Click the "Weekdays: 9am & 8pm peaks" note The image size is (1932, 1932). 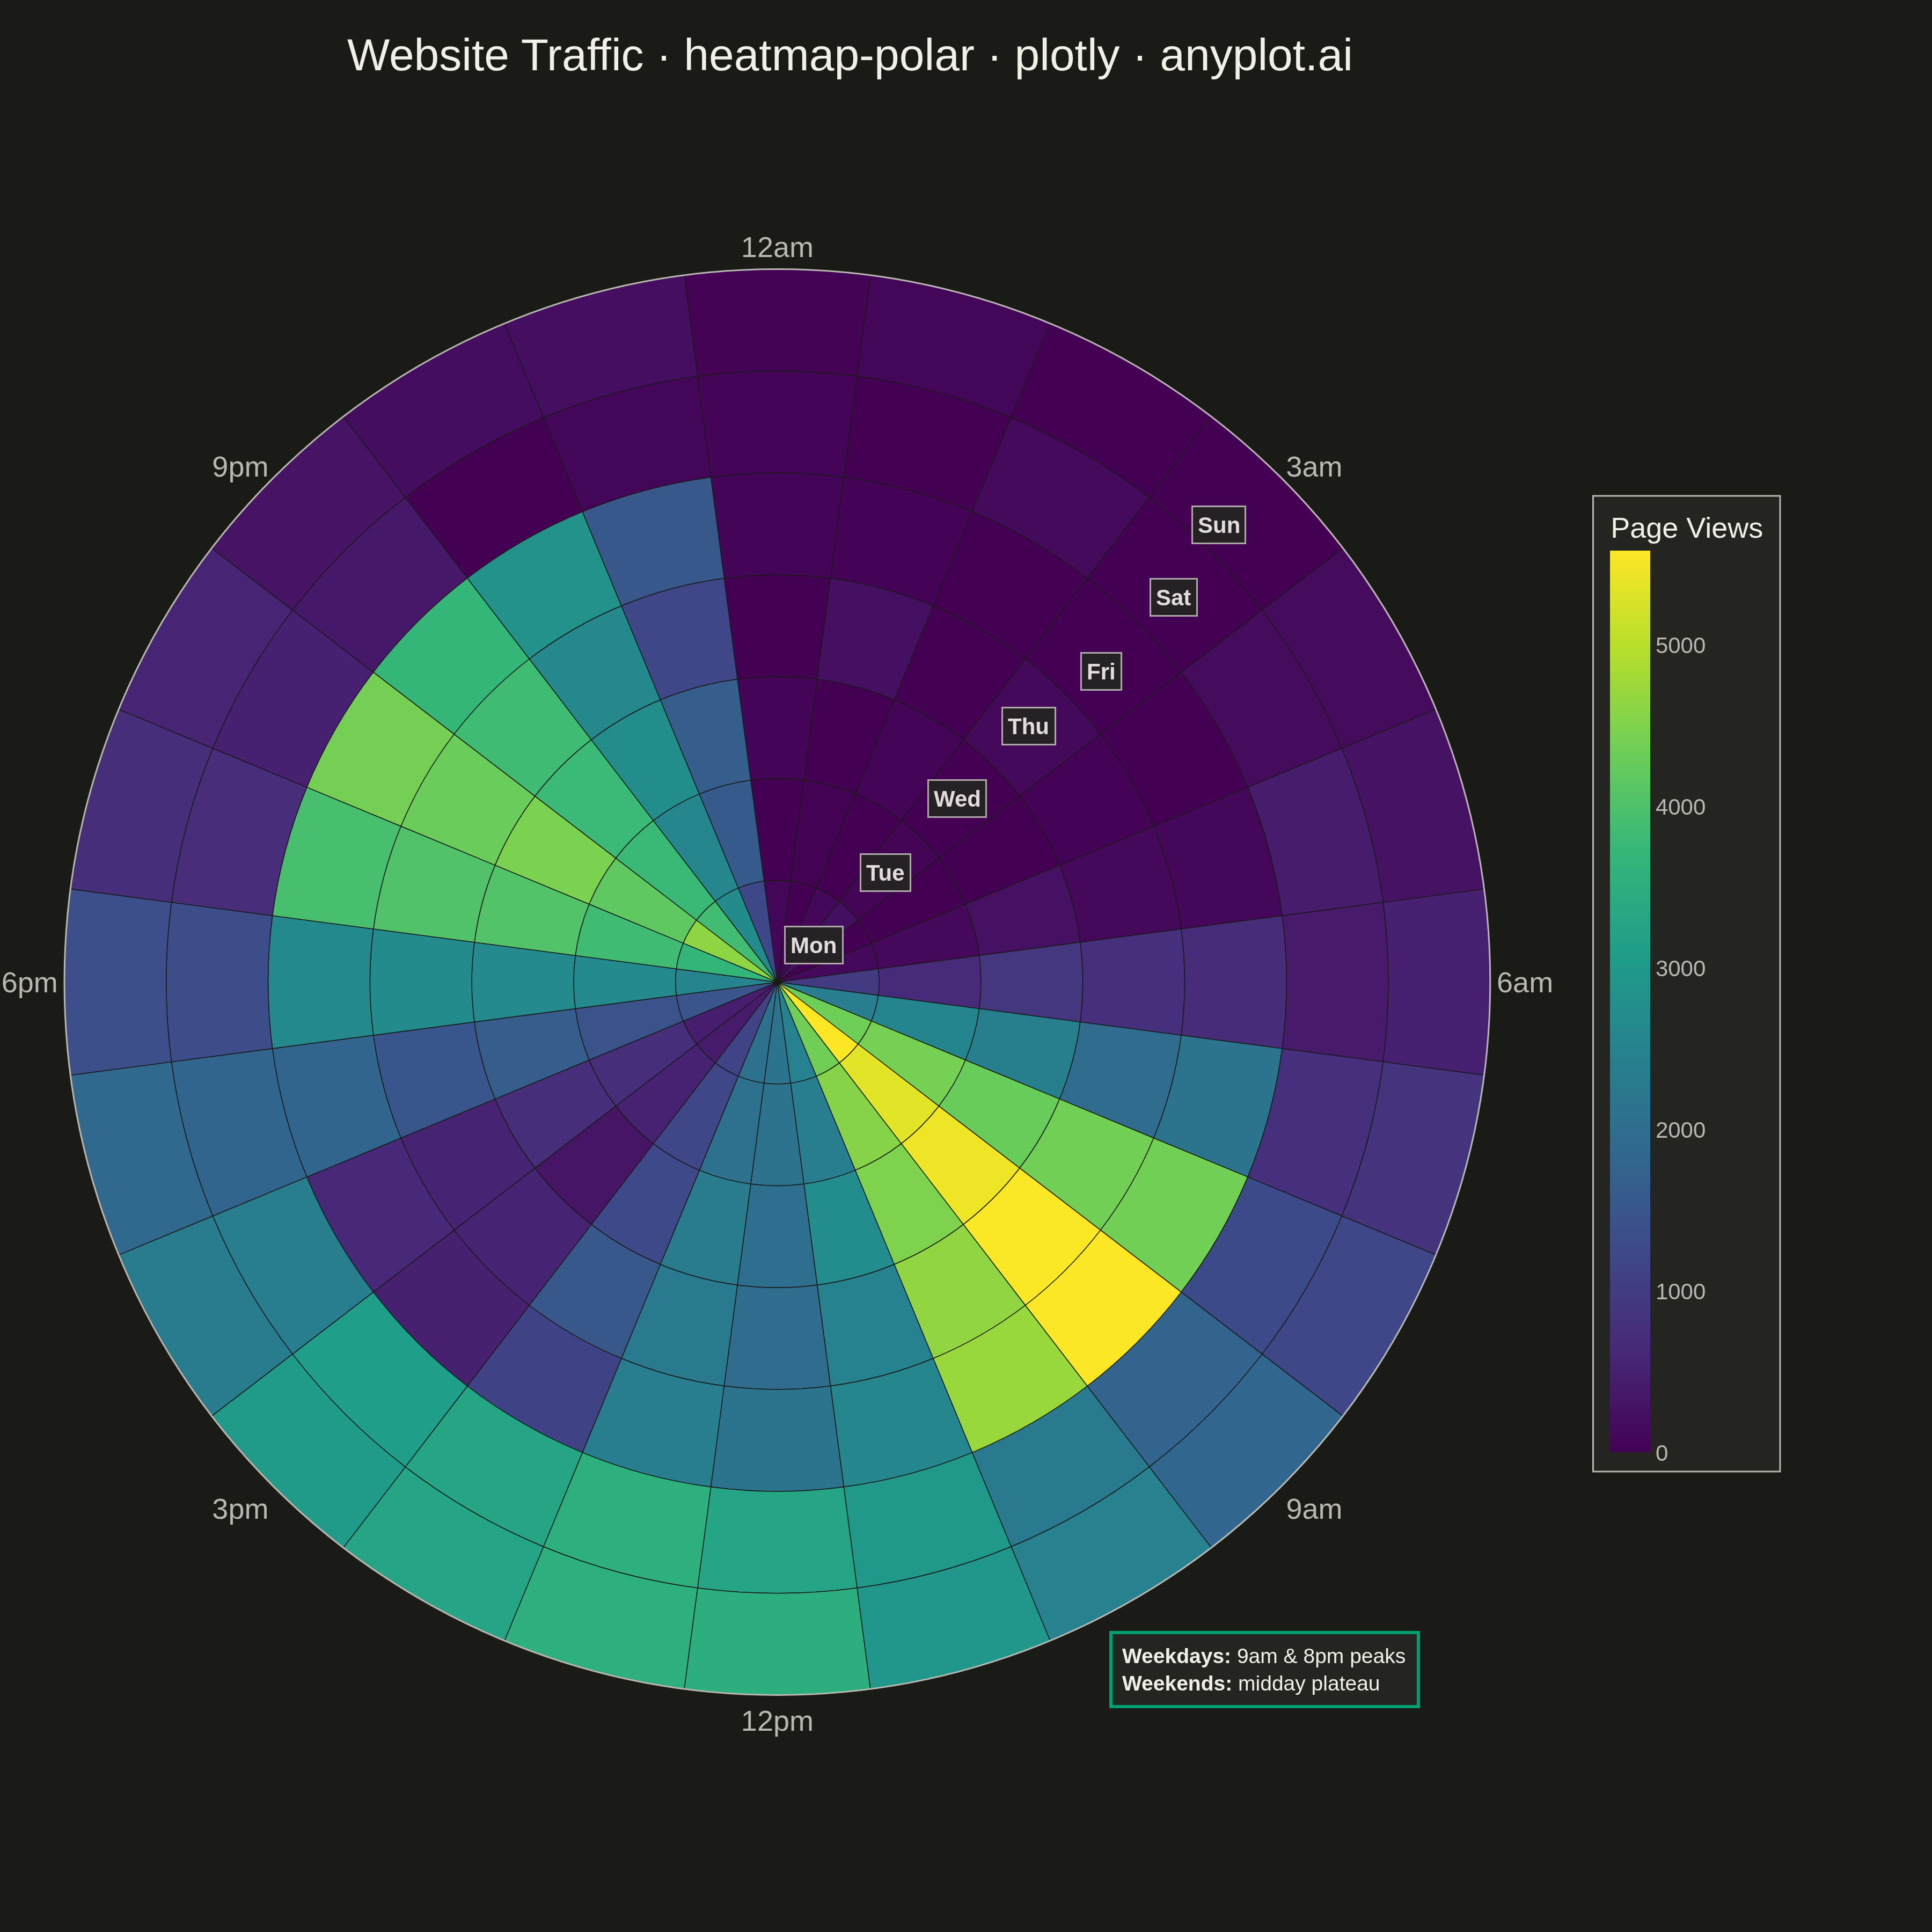pyautogui.click(x=1263, y=1656)
